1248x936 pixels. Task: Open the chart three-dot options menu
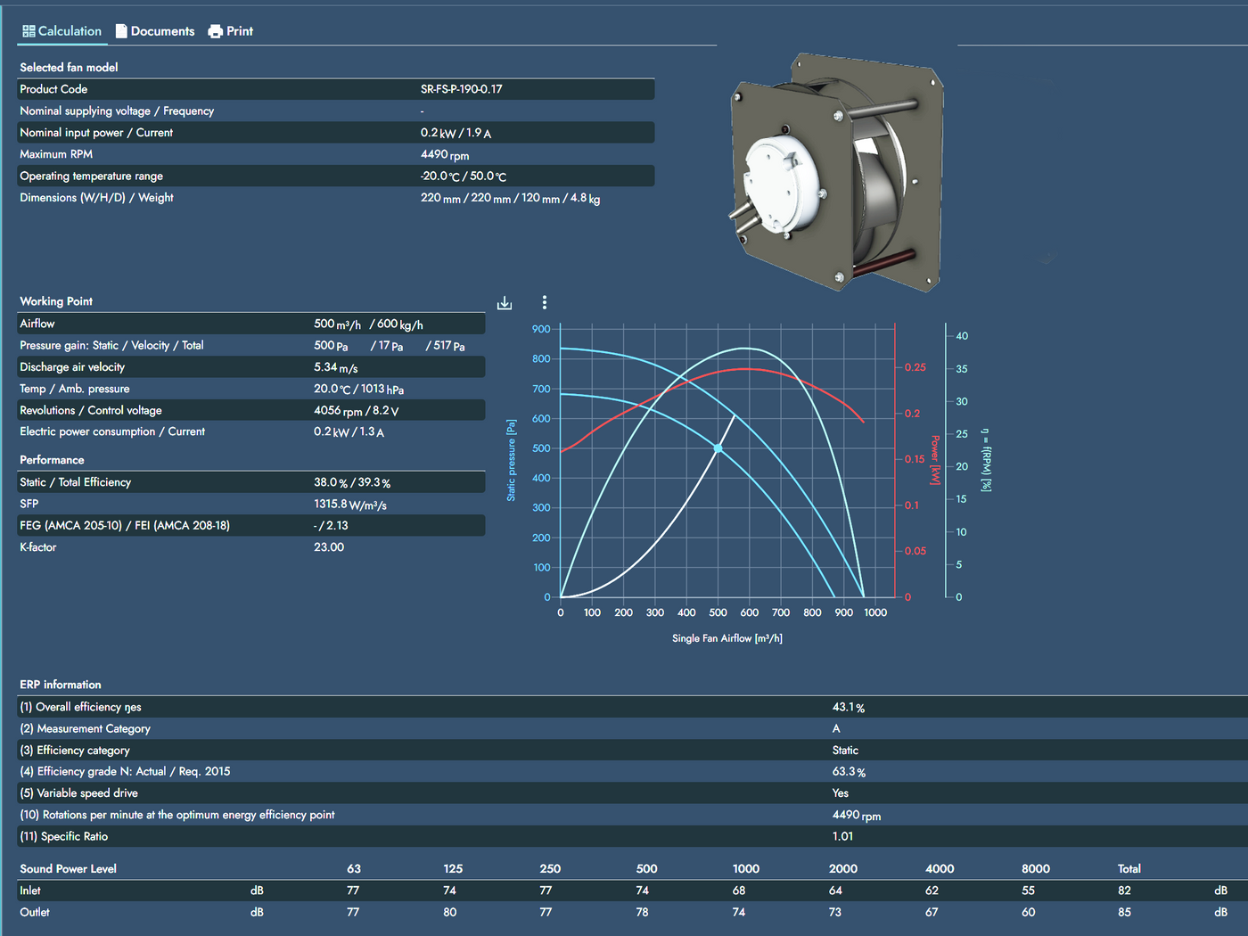(x=545, y=303)
